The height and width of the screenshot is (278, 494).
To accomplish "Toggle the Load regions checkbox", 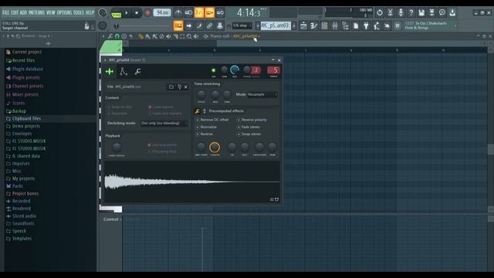I will point(150,107).
